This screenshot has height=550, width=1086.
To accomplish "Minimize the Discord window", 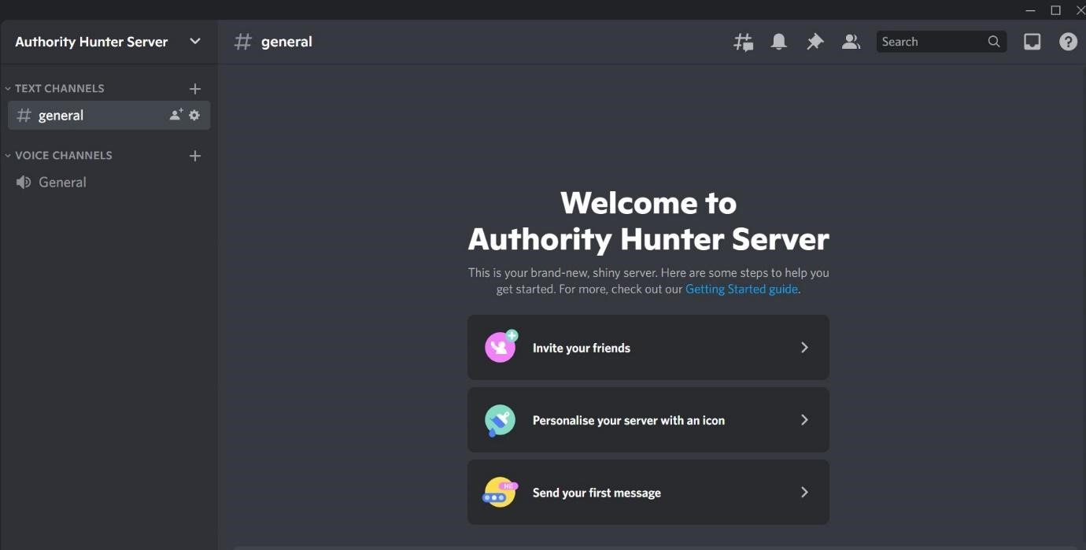I will coord(1031,10).
